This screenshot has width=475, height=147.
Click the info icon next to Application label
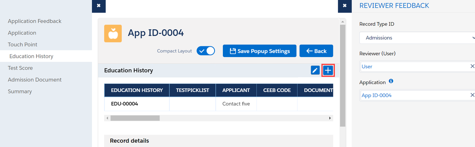pos(391,82)
